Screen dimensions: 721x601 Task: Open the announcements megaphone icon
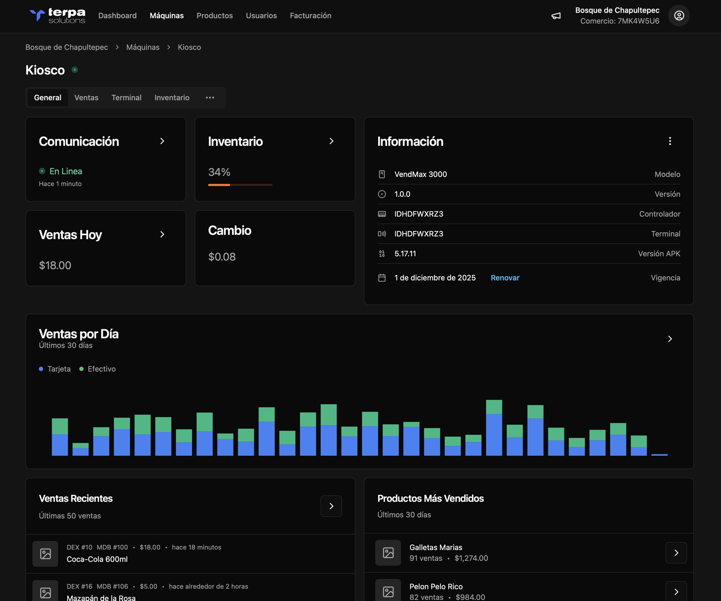click(556, 16)
